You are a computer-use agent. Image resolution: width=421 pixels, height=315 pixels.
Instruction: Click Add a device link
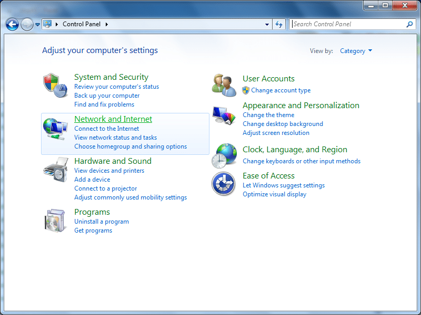tap(92, 180)
